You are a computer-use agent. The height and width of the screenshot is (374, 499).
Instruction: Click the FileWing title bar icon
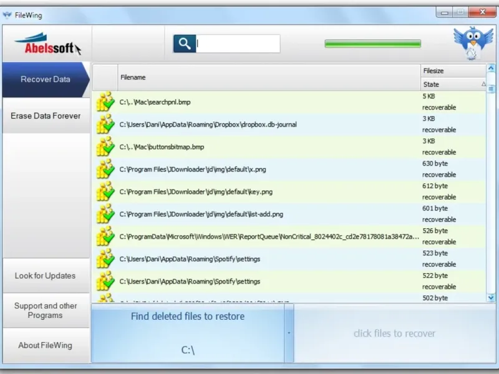pos(7,15)
